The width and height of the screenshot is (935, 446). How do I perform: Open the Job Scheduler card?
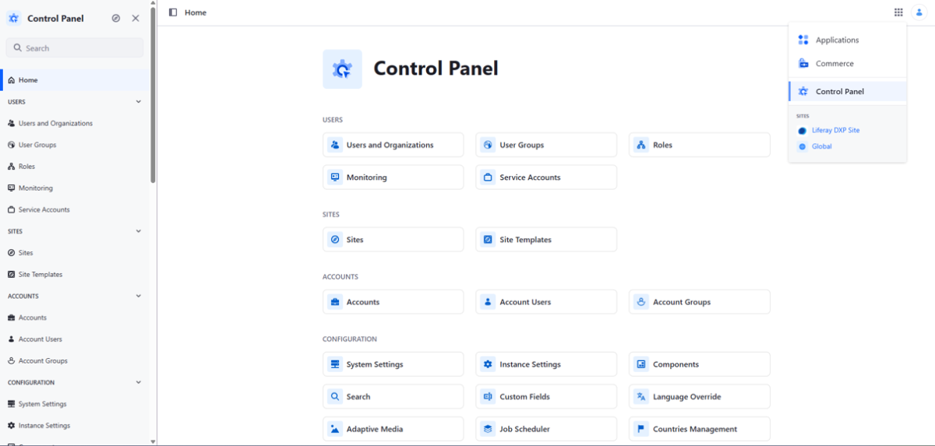click(546, 429)
